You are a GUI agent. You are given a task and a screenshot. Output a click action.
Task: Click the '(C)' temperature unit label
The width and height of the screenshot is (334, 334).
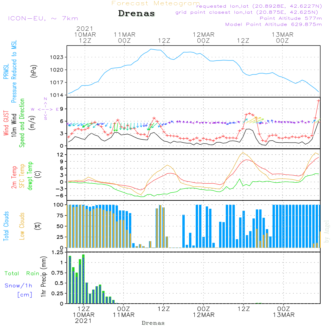click(38, 175)
